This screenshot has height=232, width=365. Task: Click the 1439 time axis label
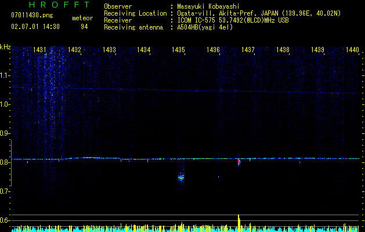317,49
